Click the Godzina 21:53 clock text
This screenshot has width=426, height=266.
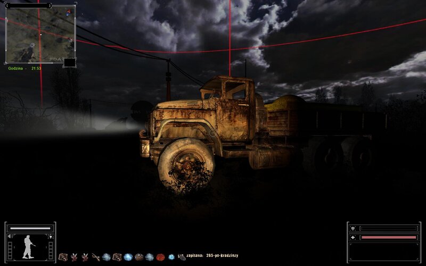24,68
